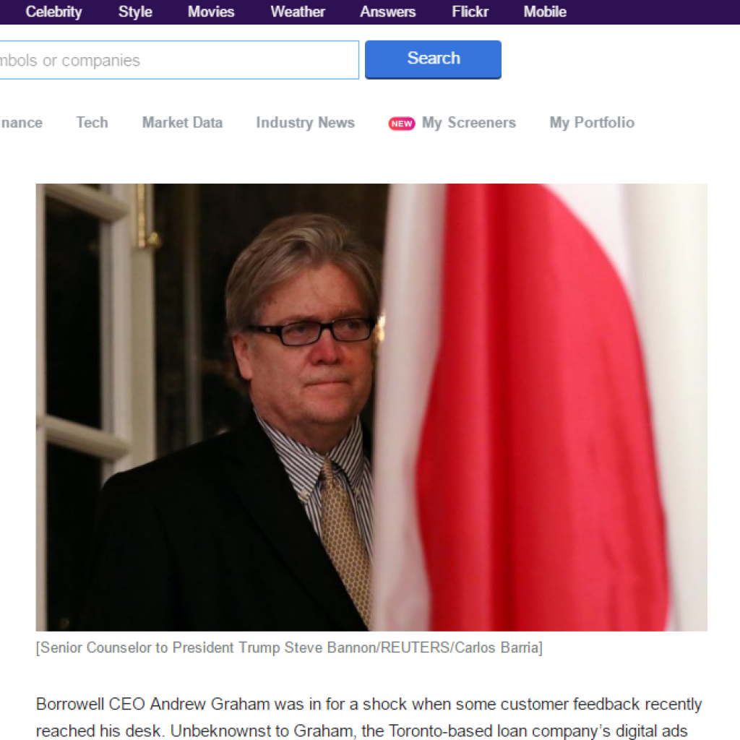The image size is (740, 740).
Task: Go to Flickr in the top bar
Action: (x=470, y=12)
